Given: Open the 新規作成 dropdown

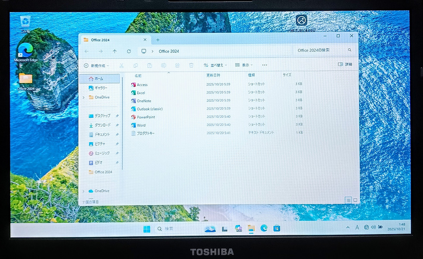Looking at the screenshot, I should [97, 66].
